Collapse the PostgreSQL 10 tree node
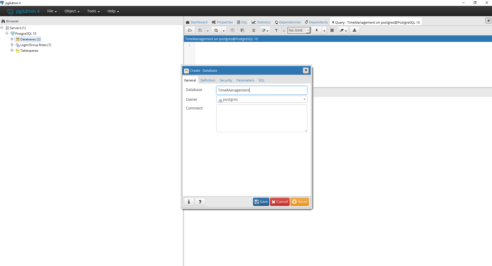Screen dimensions: 492x266 (7, 33)
